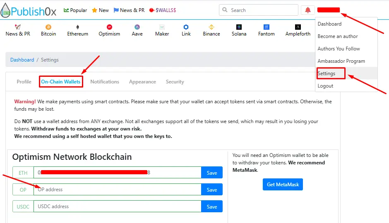Open the Bitcoin category icon
389x223 pixels.
48,27
